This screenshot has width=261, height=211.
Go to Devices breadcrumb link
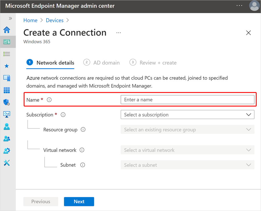(55, 20)
